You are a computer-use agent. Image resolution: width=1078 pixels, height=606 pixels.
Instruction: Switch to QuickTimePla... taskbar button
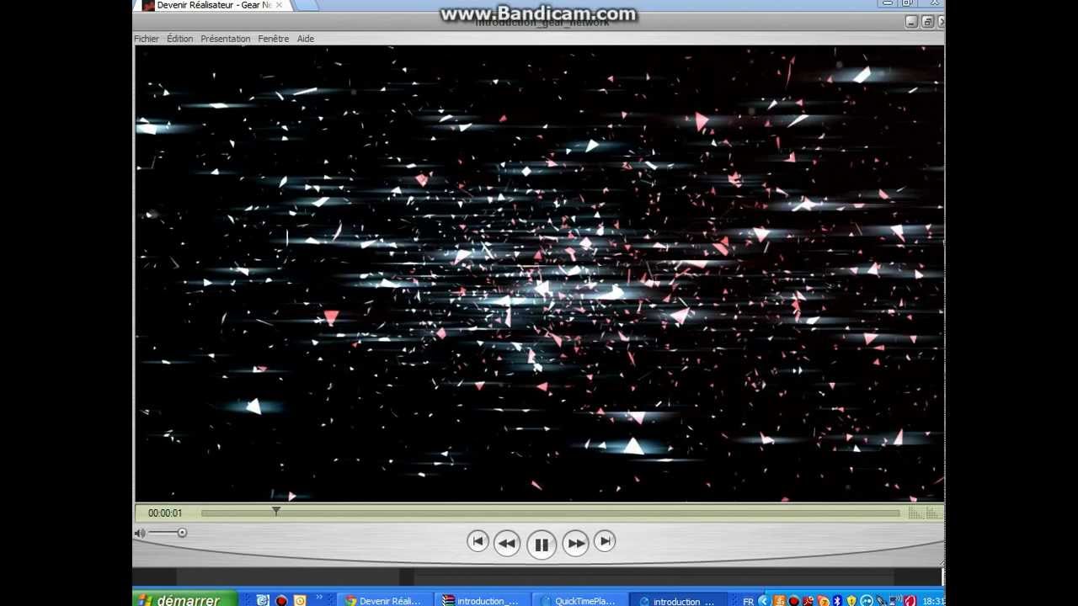click(579, 600)
